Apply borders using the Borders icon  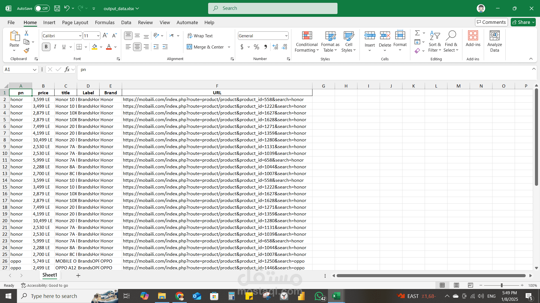point(79,47)
